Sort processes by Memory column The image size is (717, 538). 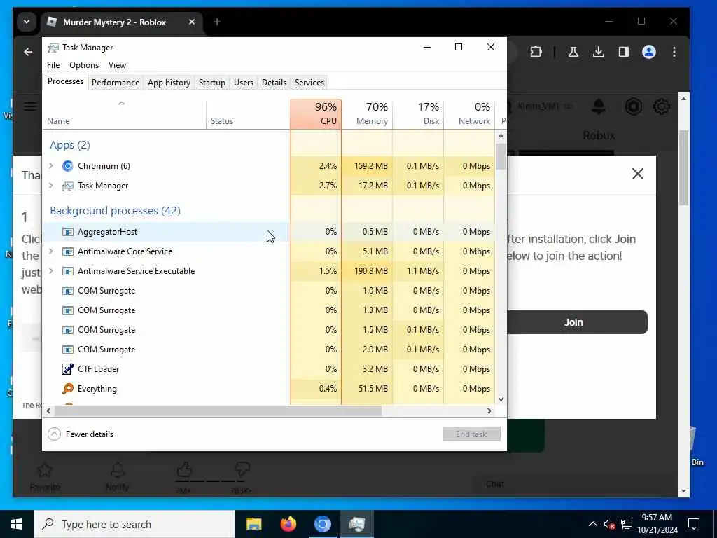(x=367, y=114)
